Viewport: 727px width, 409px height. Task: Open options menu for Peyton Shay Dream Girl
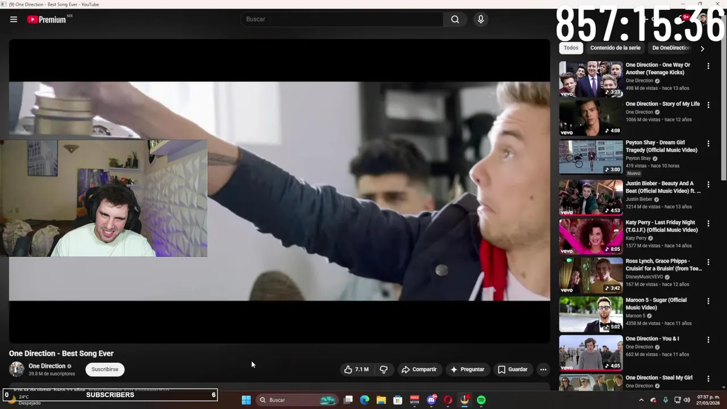tap(708, 144)
